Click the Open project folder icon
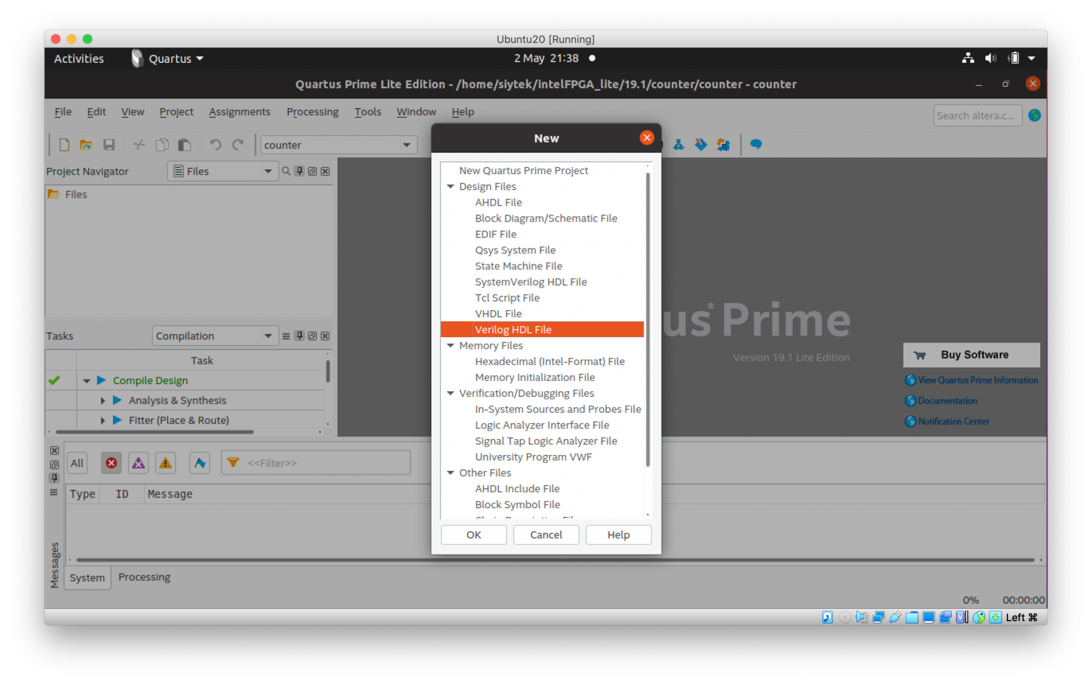1092x684 pixels. (86, 145)
